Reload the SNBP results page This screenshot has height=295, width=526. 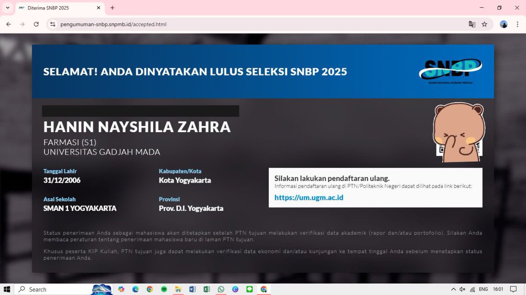36,24
